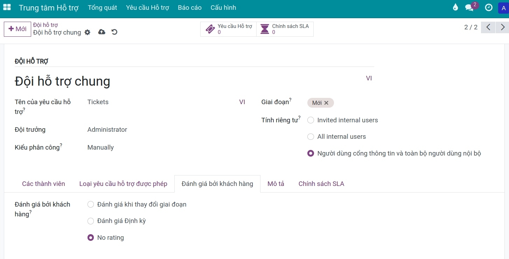The height and width of the screenshot is (259, 509).
Task: Open the Cấu hình menu
Action: click(223, 8)
